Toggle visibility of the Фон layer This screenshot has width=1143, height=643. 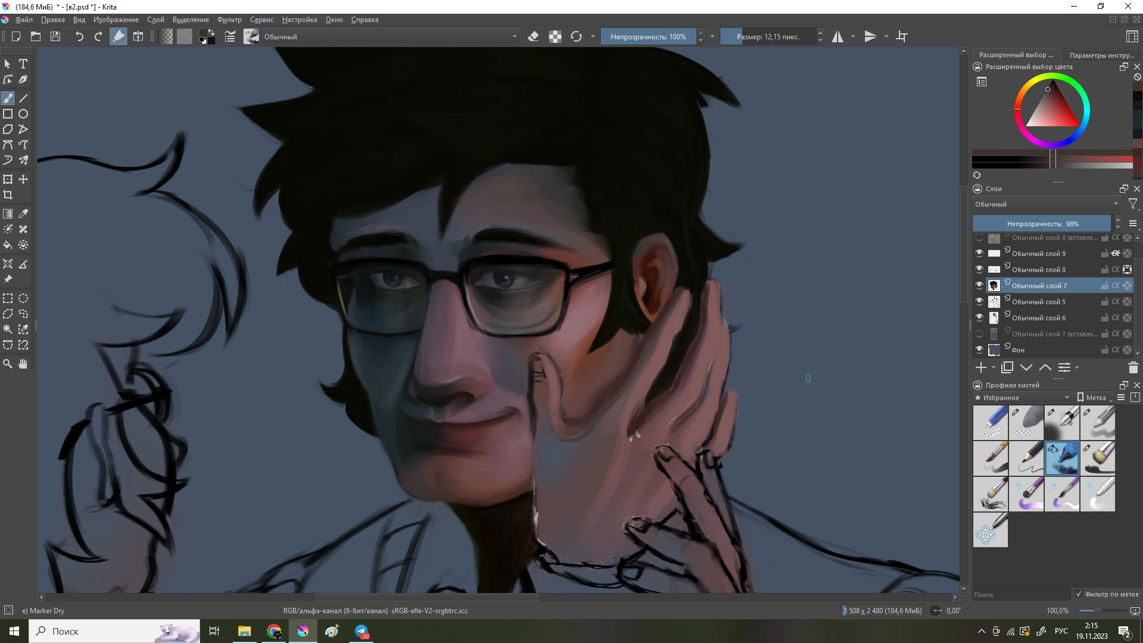[x=979, y=350]
